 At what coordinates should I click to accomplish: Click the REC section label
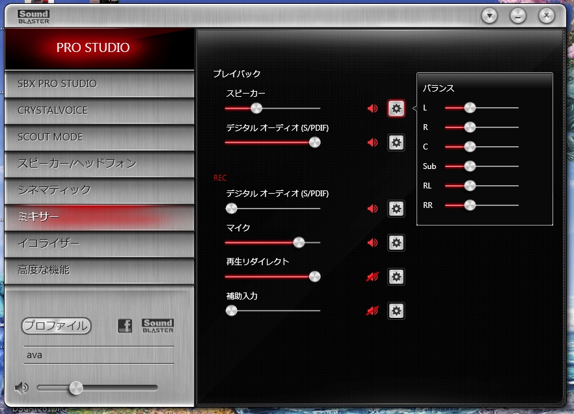[x=220, y=177]
